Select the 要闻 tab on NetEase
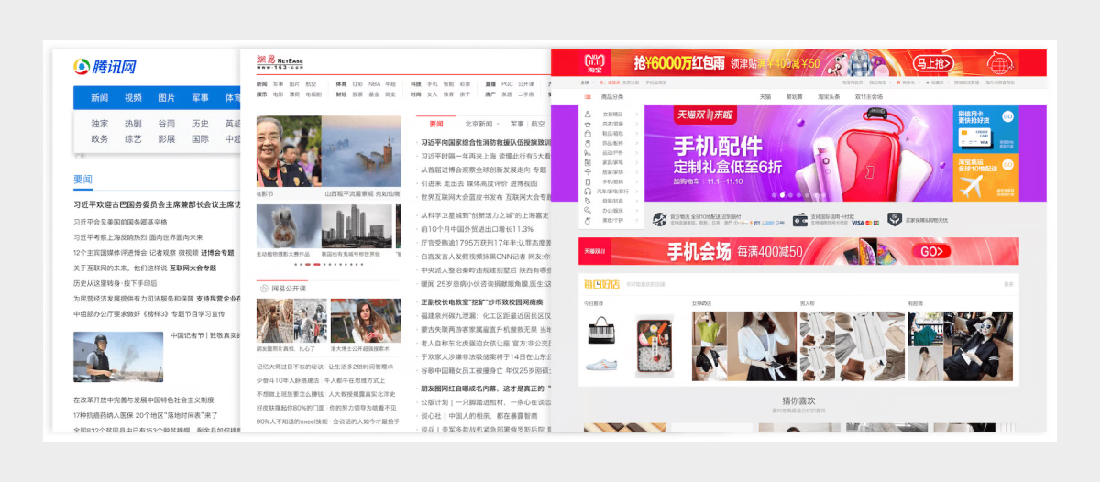The height and width of the screenshot is (482, 1100). pos(436,124)
